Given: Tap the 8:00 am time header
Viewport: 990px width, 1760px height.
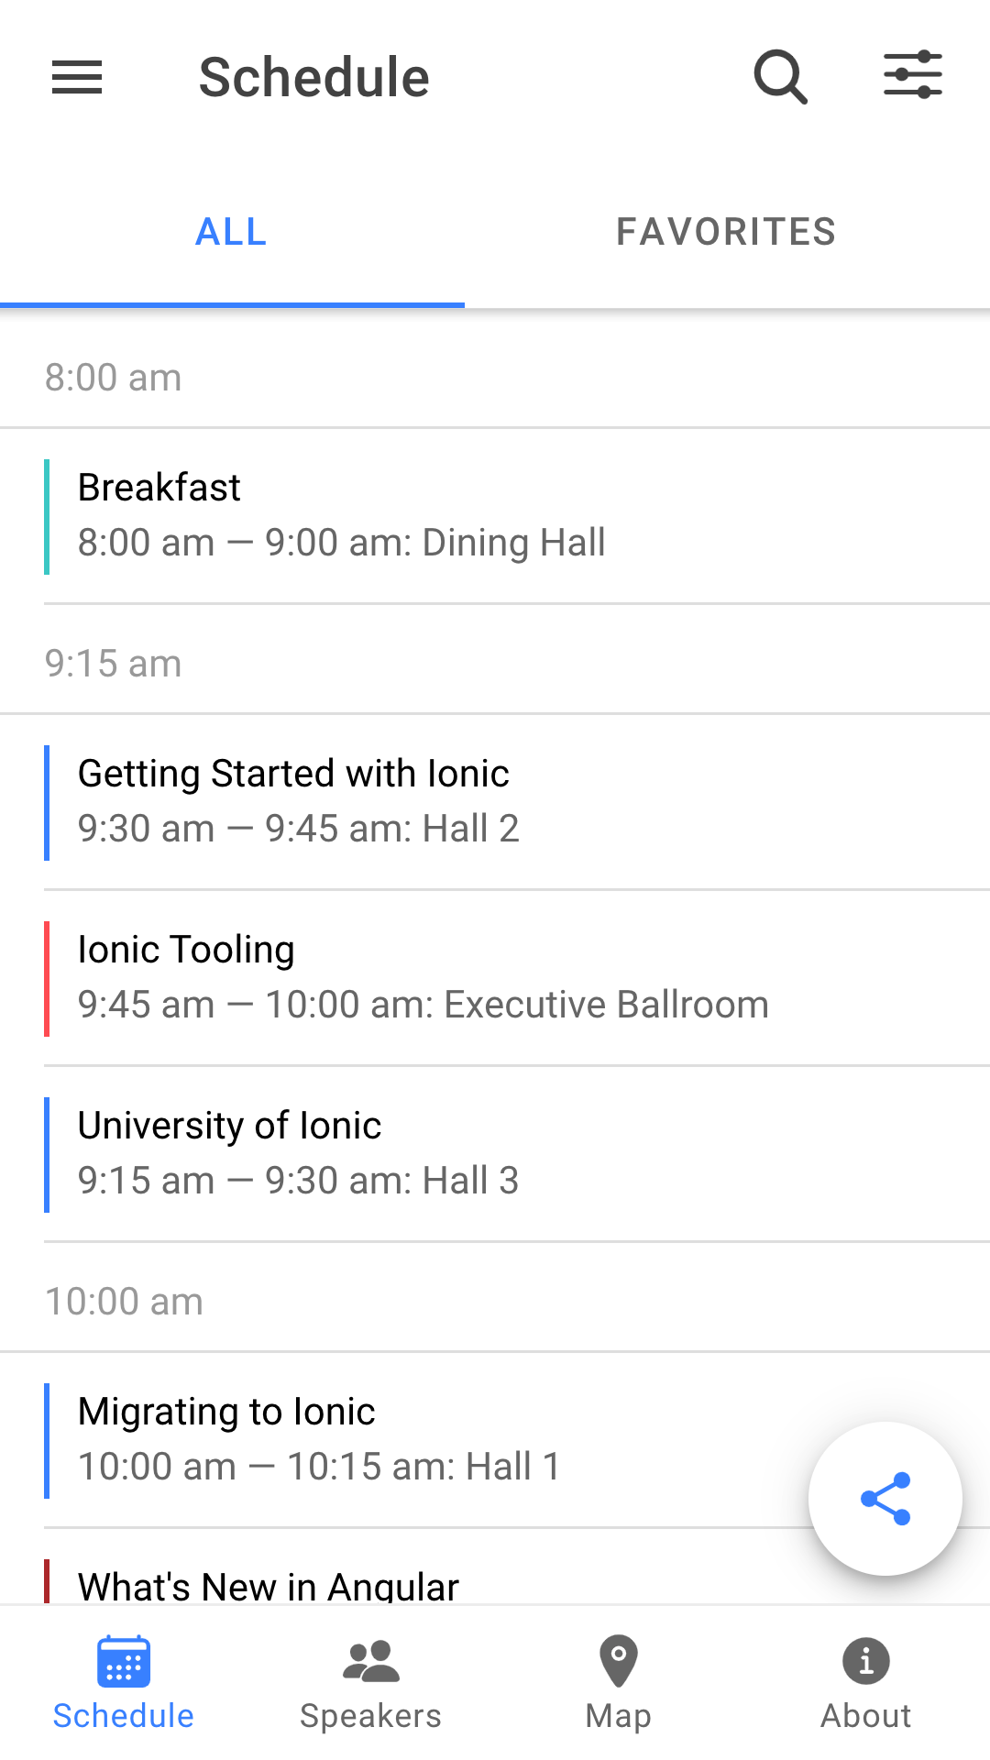Looking at the screenshot, I should pyautogui.click(x=114, y=378).
